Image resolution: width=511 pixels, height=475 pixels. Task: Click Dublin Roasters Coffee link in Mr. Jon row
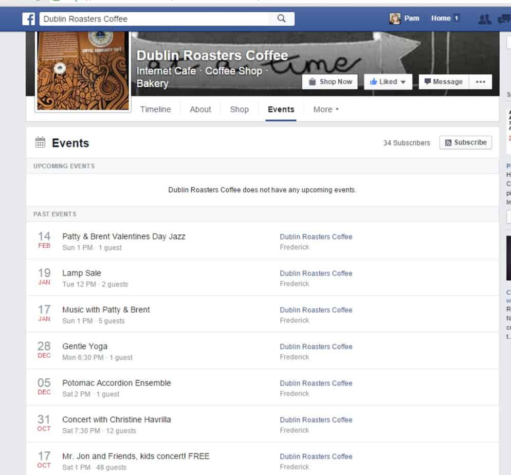click(316, 456)
